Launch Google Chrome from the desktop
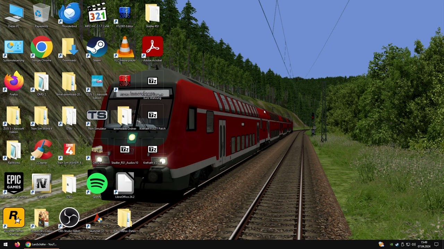 click(x=42, y=50)
